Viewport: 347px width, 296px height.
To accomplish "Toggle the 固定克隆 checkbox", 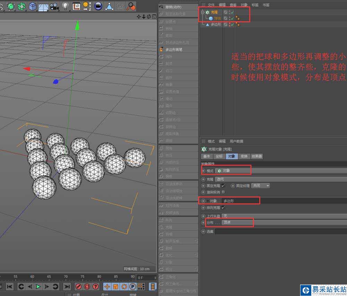I will 223,186.
